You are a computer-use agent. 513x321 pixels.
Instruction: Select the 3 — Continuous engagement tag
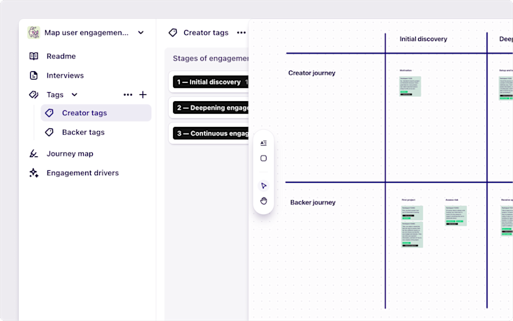coord(211,133)
